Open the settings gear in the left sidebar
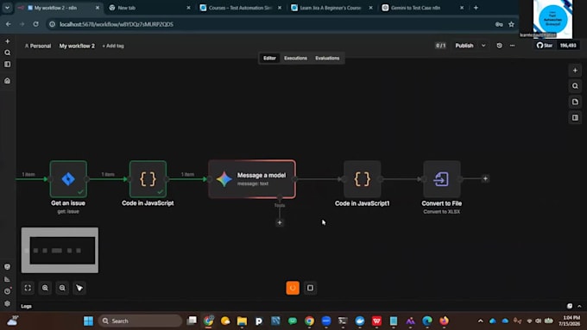 8,303
